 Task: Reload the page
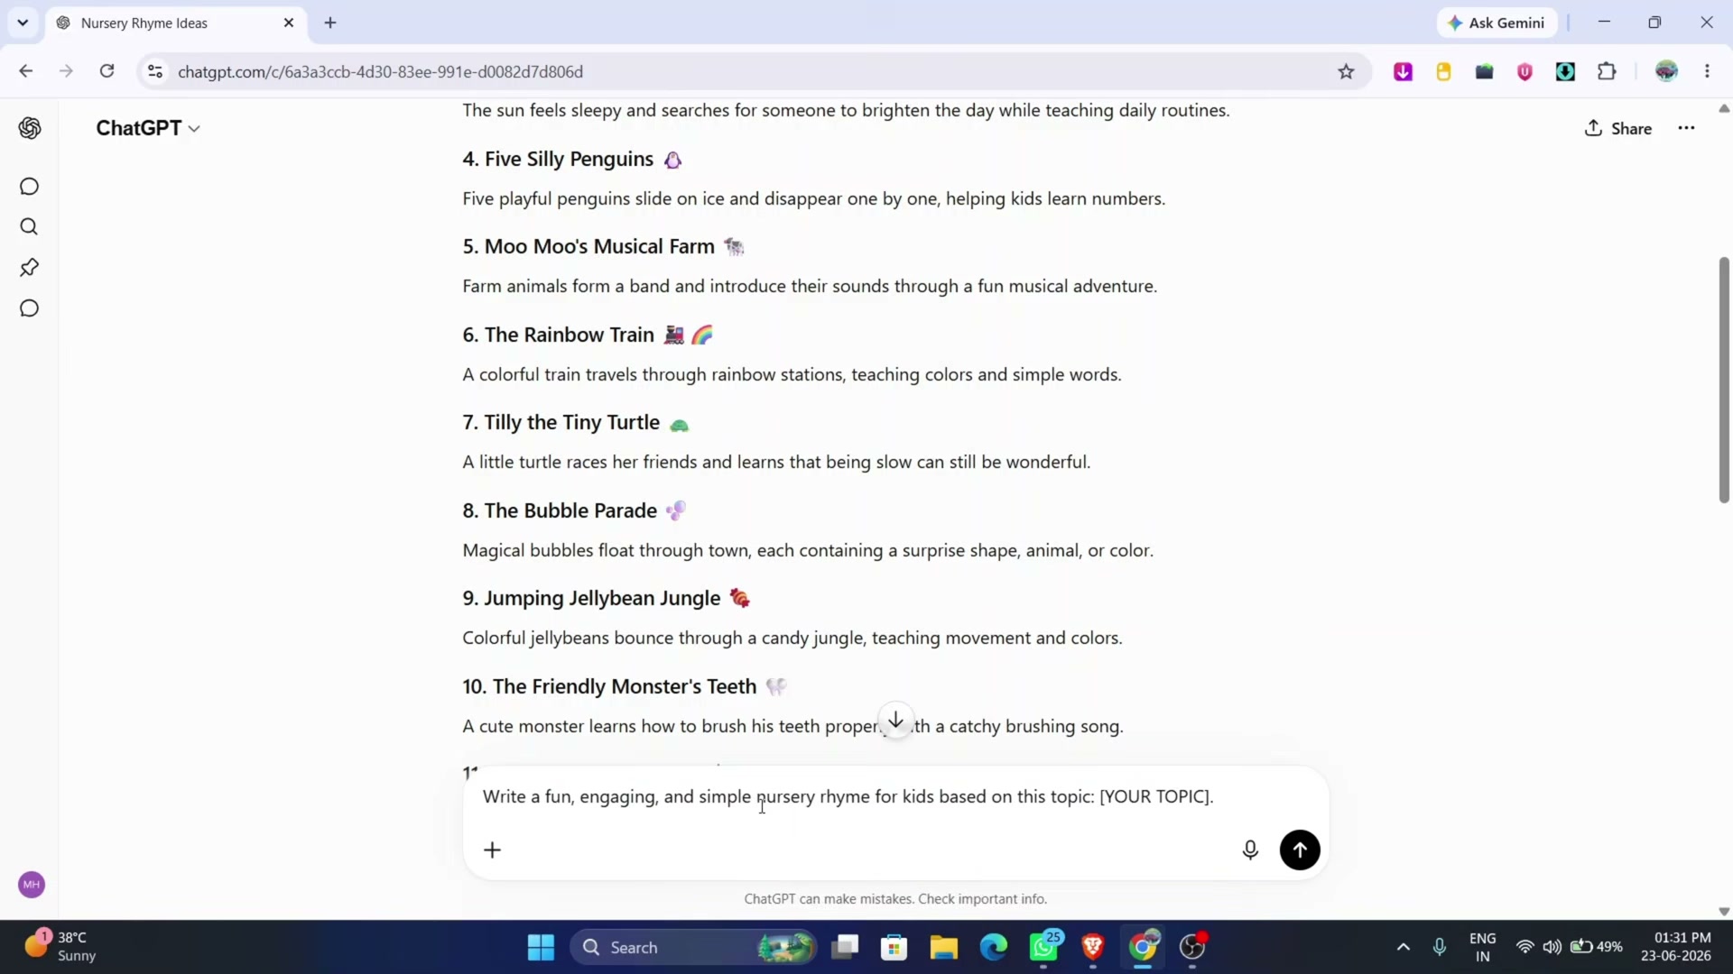point(107,71)
